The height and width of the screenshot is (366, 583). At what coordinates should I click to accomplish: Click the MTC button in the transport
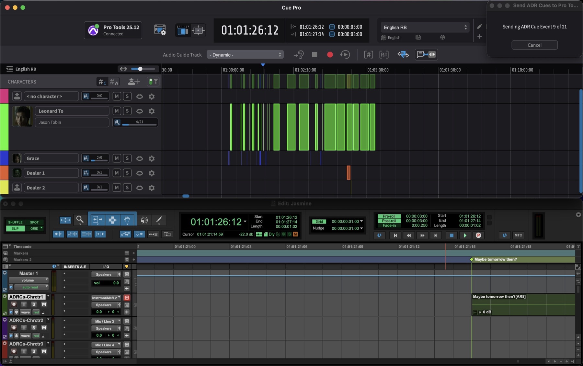[x=518, y=235]
